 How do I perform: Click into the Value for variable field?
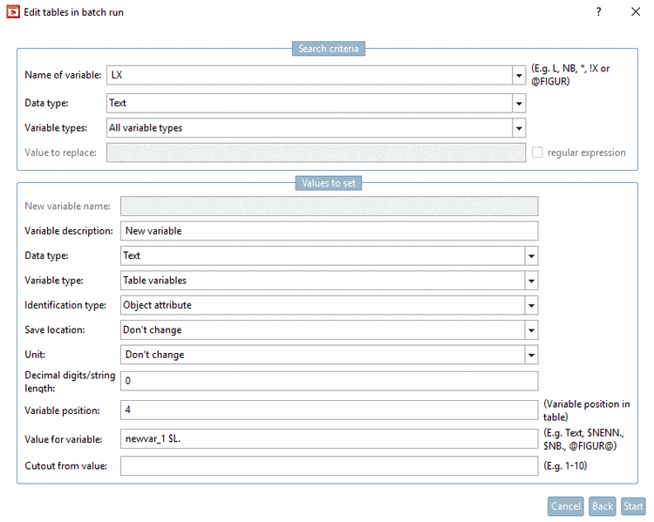click(x=329, y=438)
